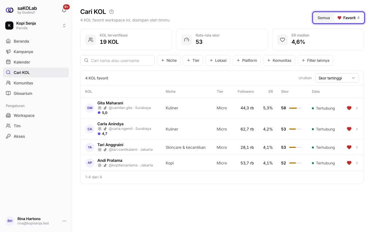Sort the table by Followers column
This screenshot has height=232, width=372.
point(246,91)
